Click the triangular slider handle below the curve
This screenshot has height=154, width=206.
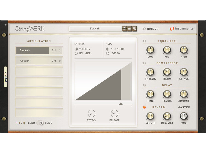tap(121, 104)
